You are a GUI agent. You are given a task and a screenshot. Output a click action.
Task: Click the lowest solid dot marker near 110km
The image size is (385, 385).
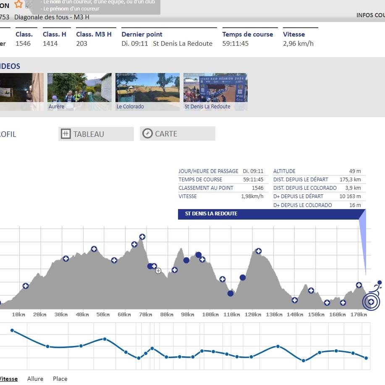click(230, 293)
